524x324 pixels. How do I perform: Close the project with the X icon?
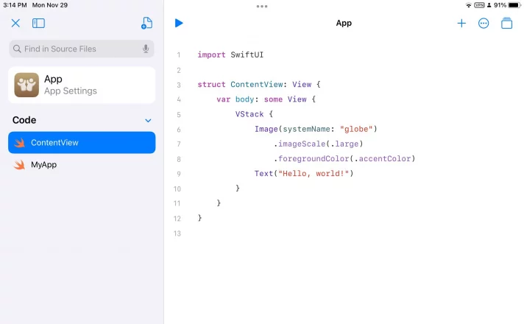pos(15,23)
